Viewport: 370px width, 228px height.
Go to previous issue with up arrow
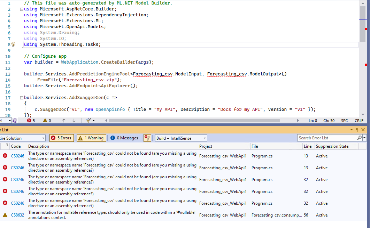click(x=64, y=121)
